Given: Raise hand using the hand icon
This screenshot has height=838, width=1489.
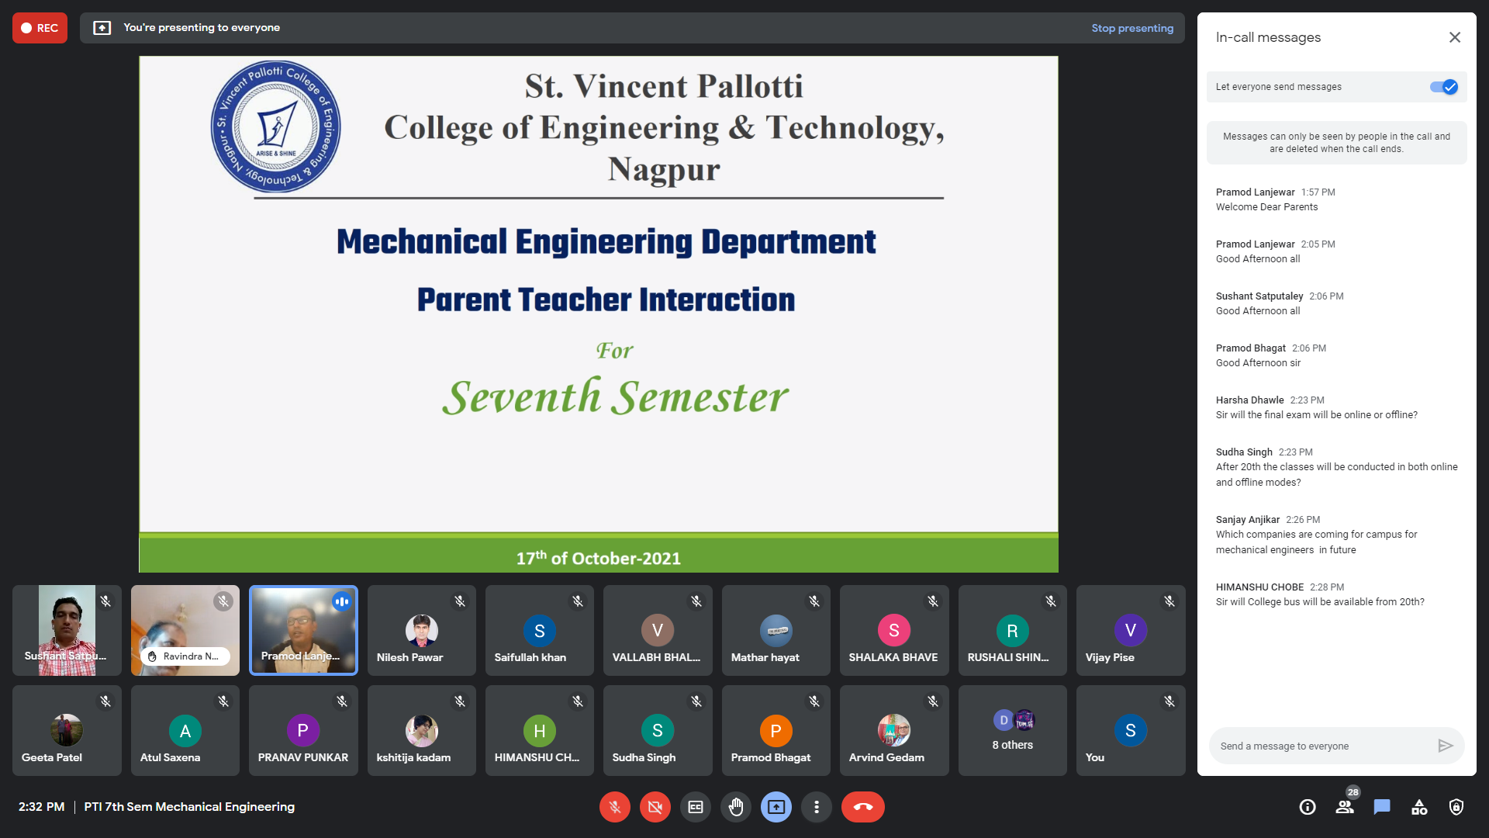Looking at the screenshot, I should coord(736,807).
